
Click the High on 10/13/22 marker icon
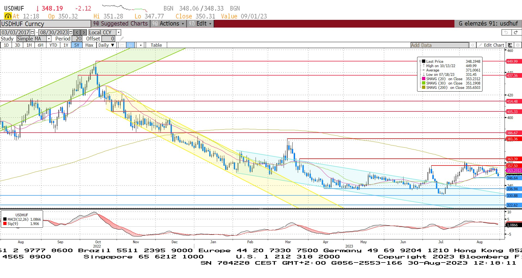coord(424,66)
